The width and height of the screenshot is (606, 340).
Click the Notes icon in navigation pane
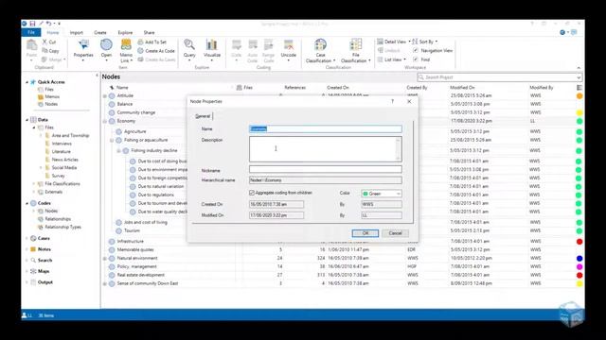pyautogui.click(x=33, y=249)
